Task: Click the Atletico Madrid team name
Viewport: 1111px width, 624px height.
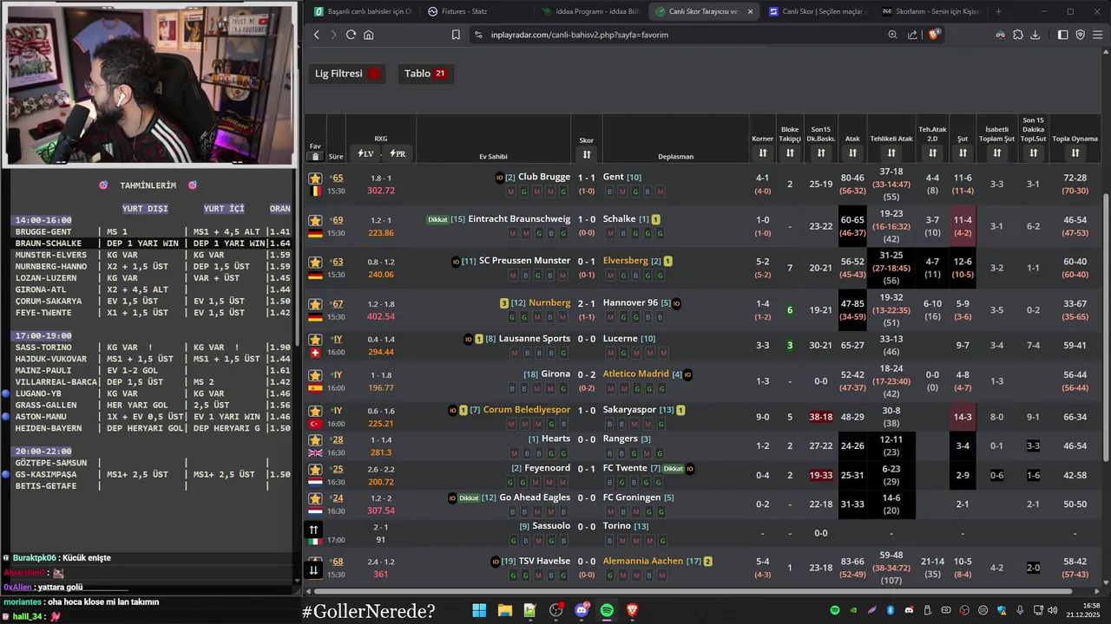Action: tap(636, 374)
